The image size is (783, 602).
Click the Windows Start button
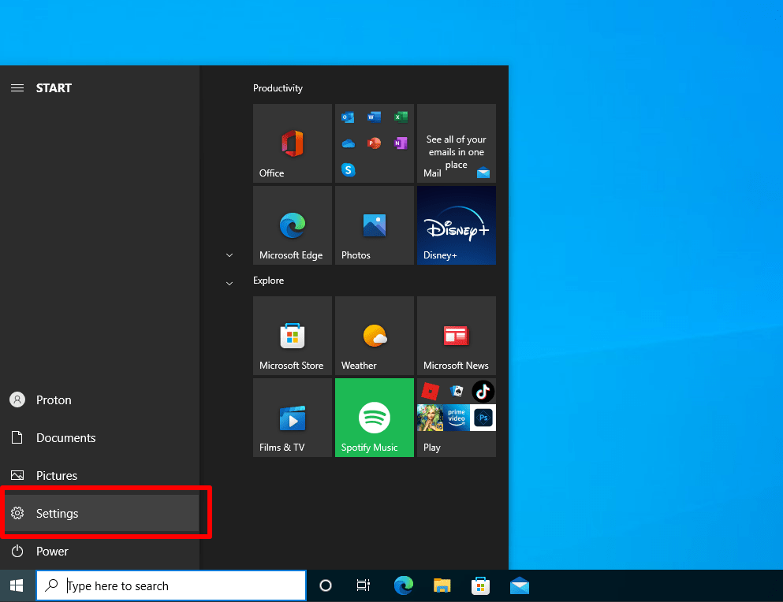(17, 585)
